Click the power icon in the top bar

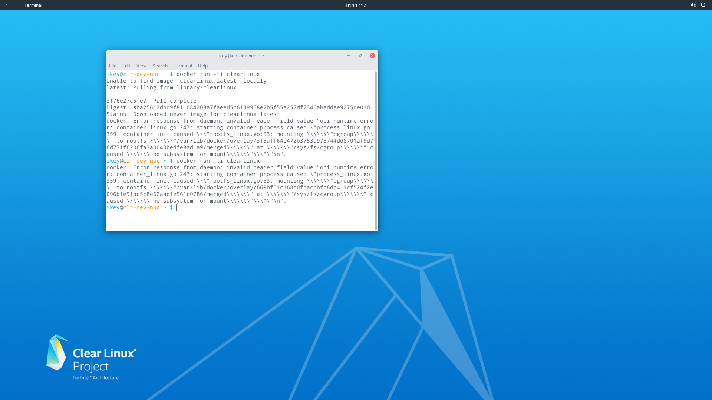(703, 5)
